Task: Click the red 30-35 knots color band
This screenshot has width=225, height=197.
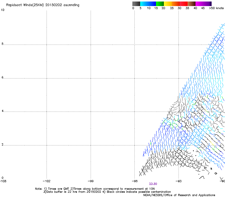Action: pyautogui.click(x=184, y=4)
